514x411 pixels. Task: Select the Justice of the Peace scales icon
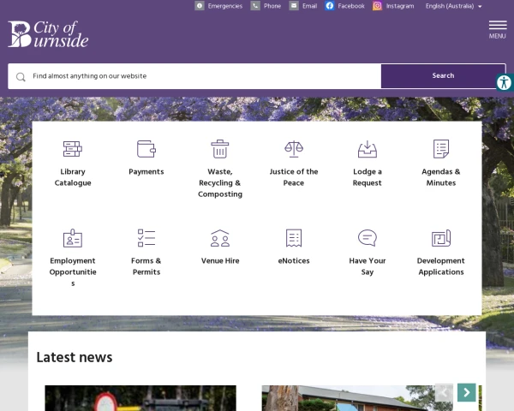pyautogui.click(x=294, y=149)
